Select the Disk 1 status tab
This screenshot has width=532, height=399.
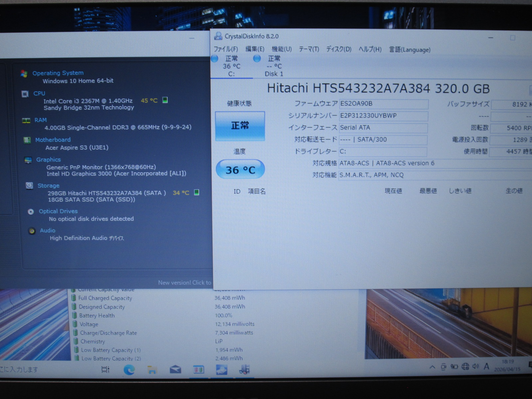[x=274, y=66]
